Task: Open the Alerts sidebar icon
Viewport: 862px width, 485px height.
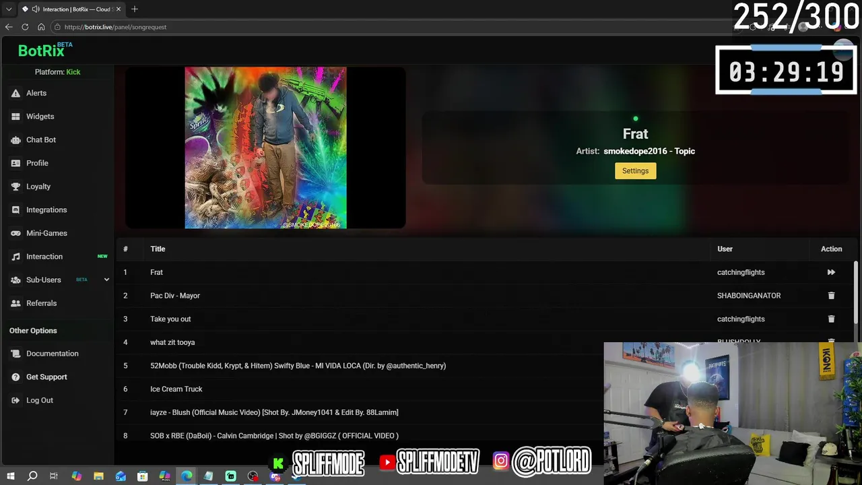Action: 15,93
